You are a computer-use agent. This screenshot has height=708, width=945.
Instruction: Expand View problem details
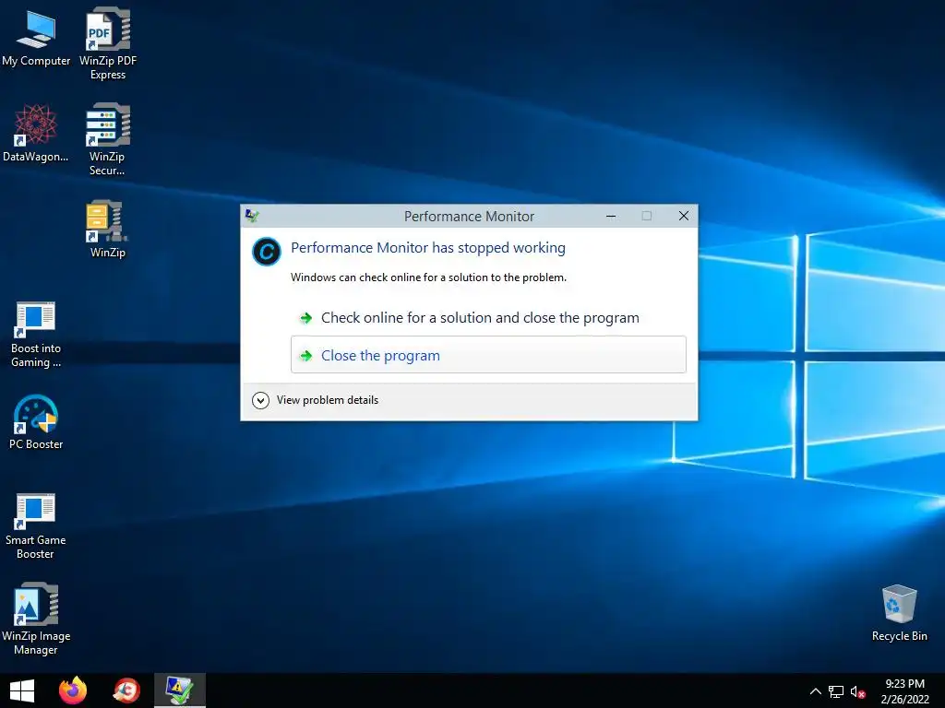pos(316,400)
